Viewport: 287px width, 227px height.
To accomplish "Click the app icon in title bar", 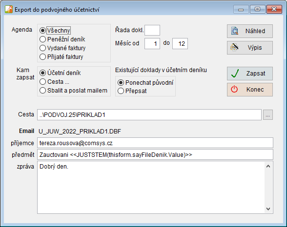I will 9,9.
